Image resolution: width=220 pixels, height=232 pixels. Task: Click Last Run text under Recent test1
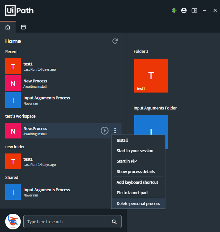40,69
